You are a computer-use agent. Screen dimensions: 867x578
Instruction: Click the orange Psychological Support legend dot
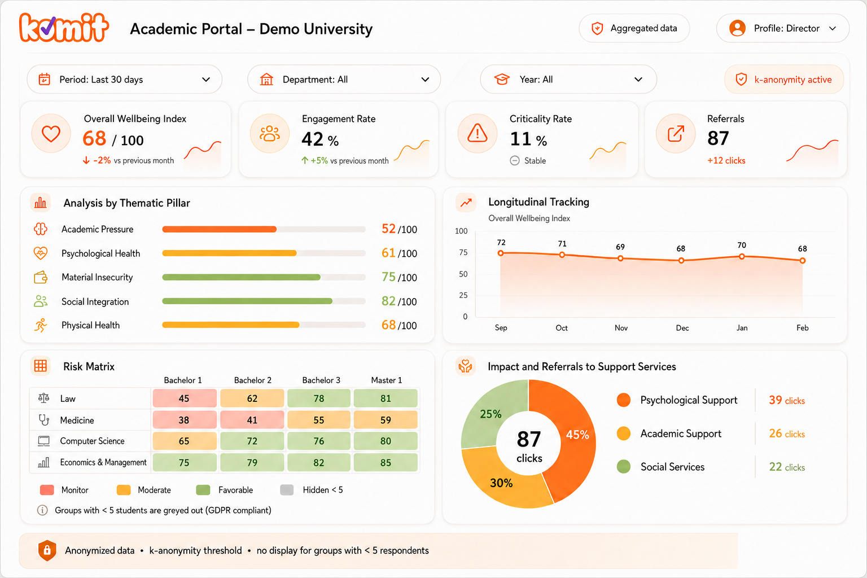pos(624,400)
